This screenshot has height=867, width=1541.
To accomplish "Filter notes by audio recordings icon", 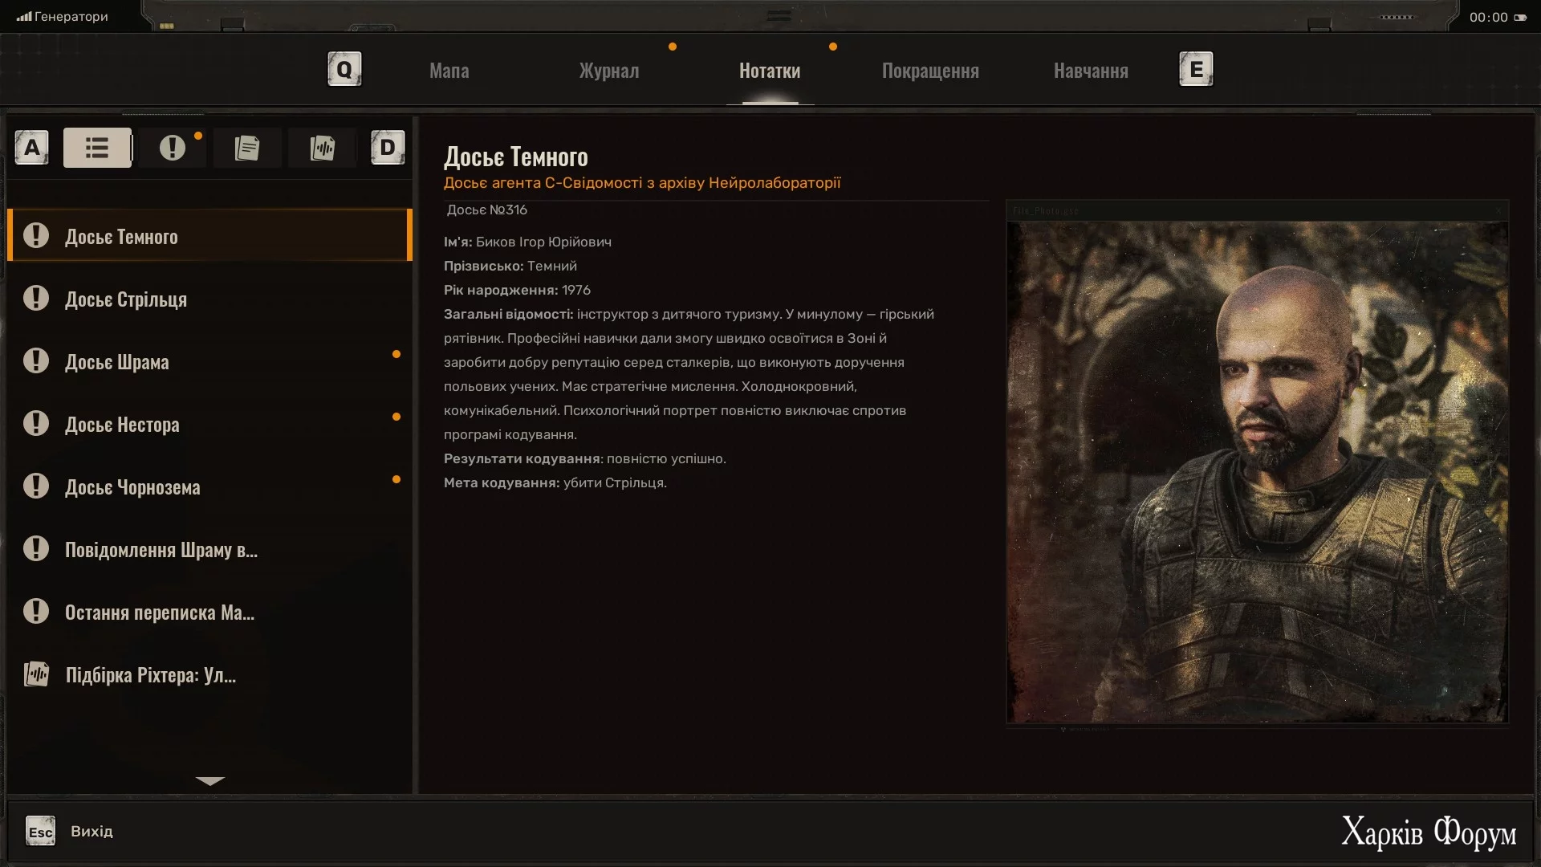I will (322, 148).
